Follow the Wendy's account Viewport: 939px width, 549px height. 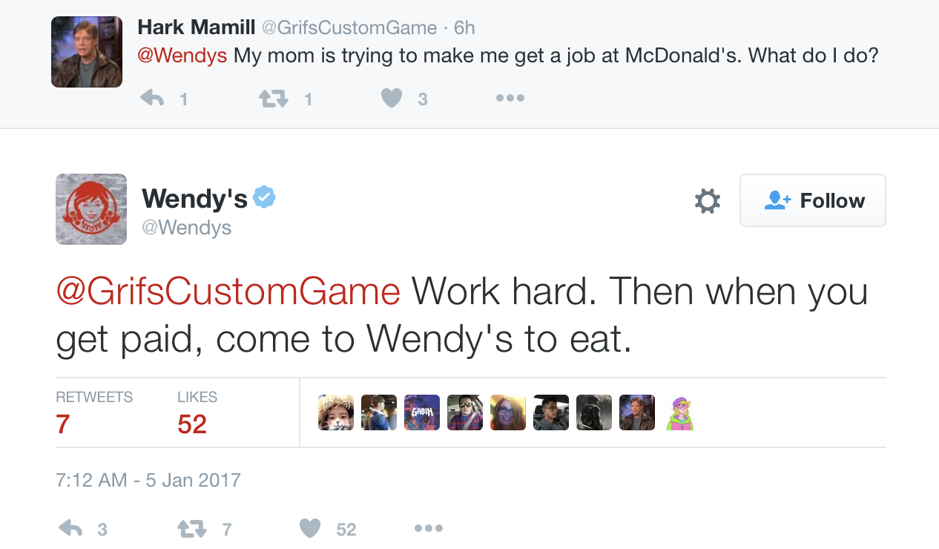812,200
